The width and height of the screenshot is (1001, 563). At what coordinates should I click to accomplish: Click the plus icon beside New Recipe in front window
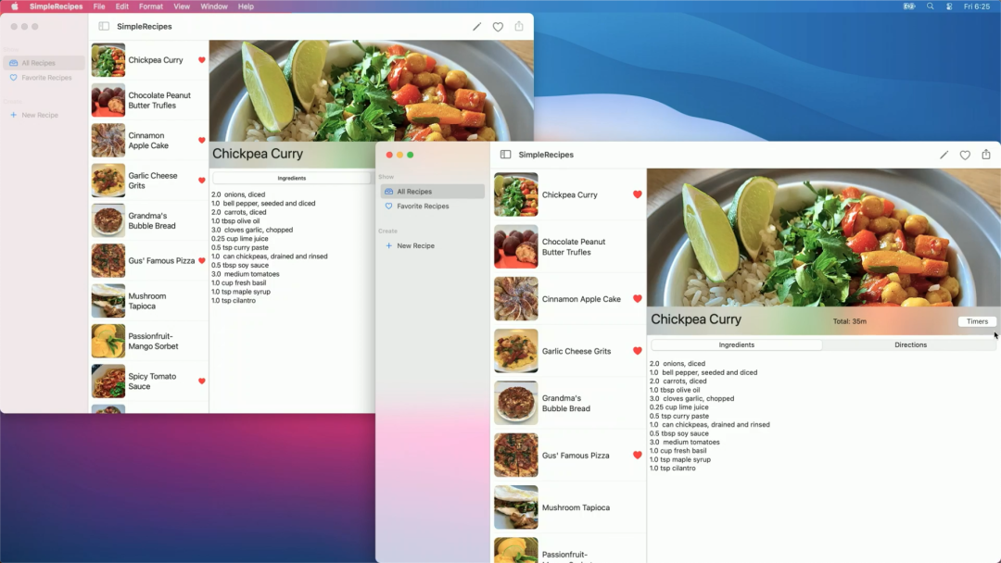tap(388, 245)
